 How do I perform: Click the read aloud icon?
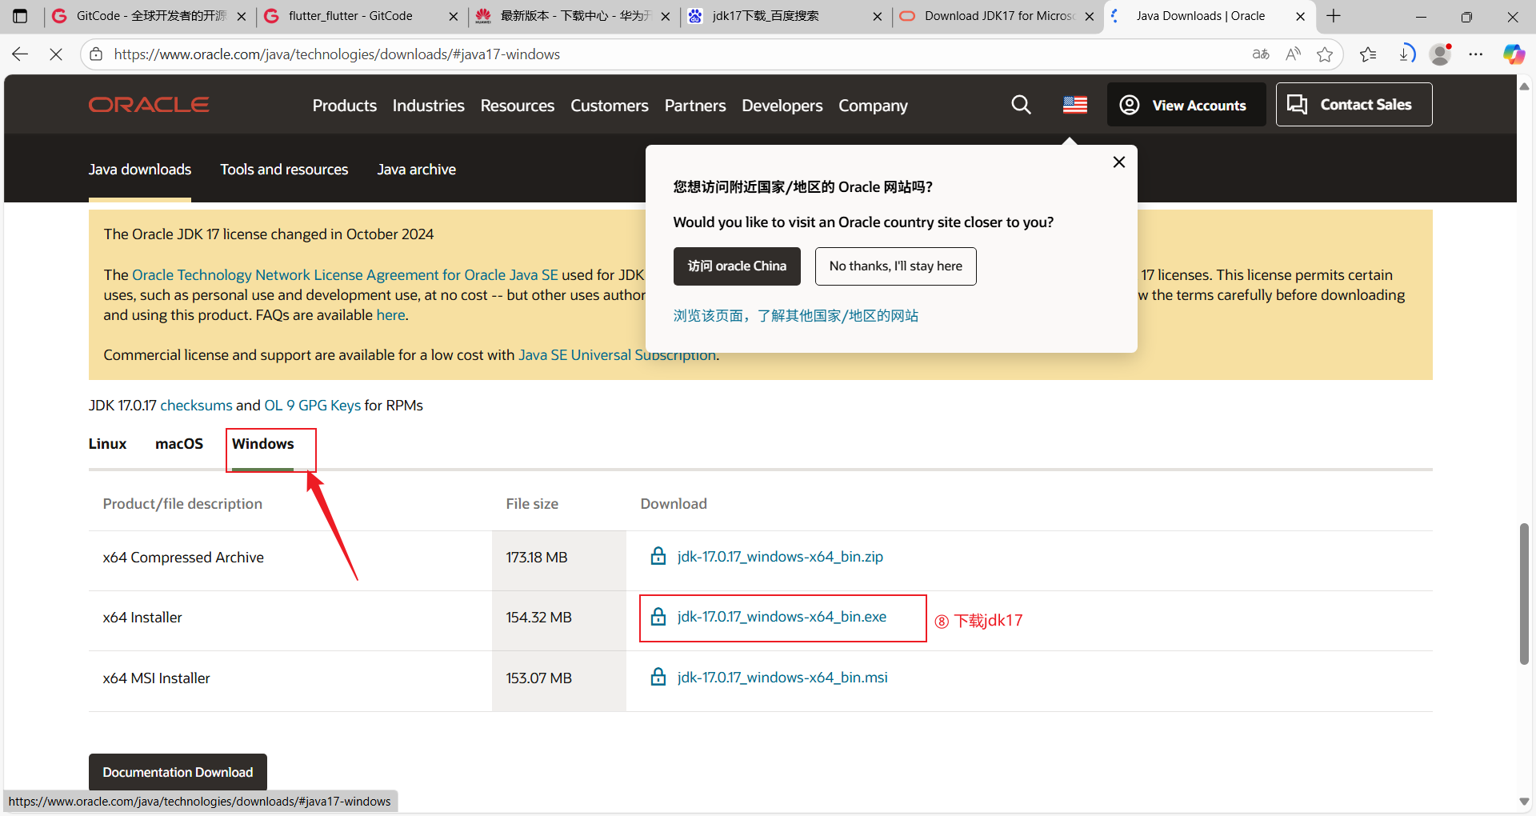[1293, 54]
